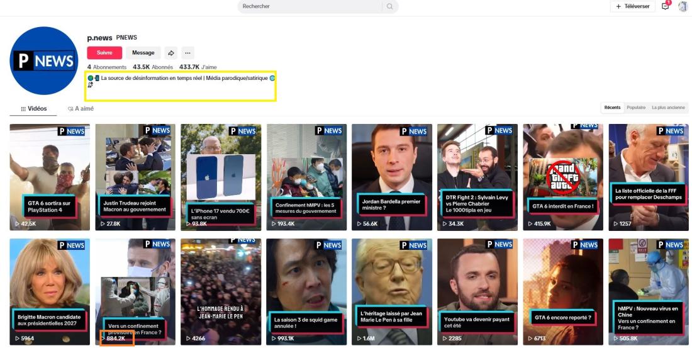Sort videos by La plus ancienne
Image resolution: width=692 pixels, height=348 pixels.
pyautogui.click(x=668, y=108)
